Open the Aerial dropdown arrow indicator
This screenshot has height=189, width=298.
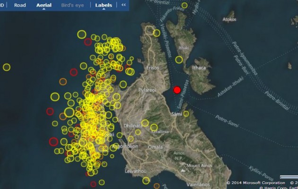coord(44,9)
